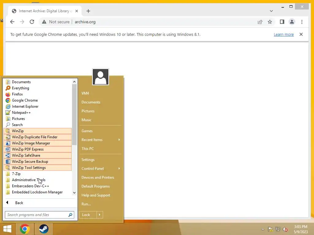Open a new Chrome tab

[88, 11]
